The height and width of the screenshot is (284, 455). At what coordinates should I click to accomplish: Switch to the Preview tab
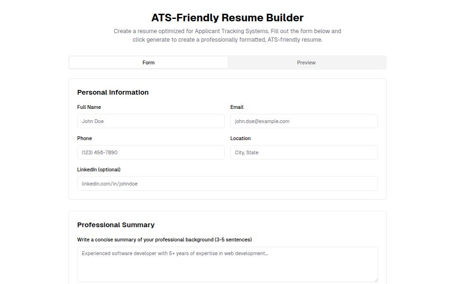[306, 62]
